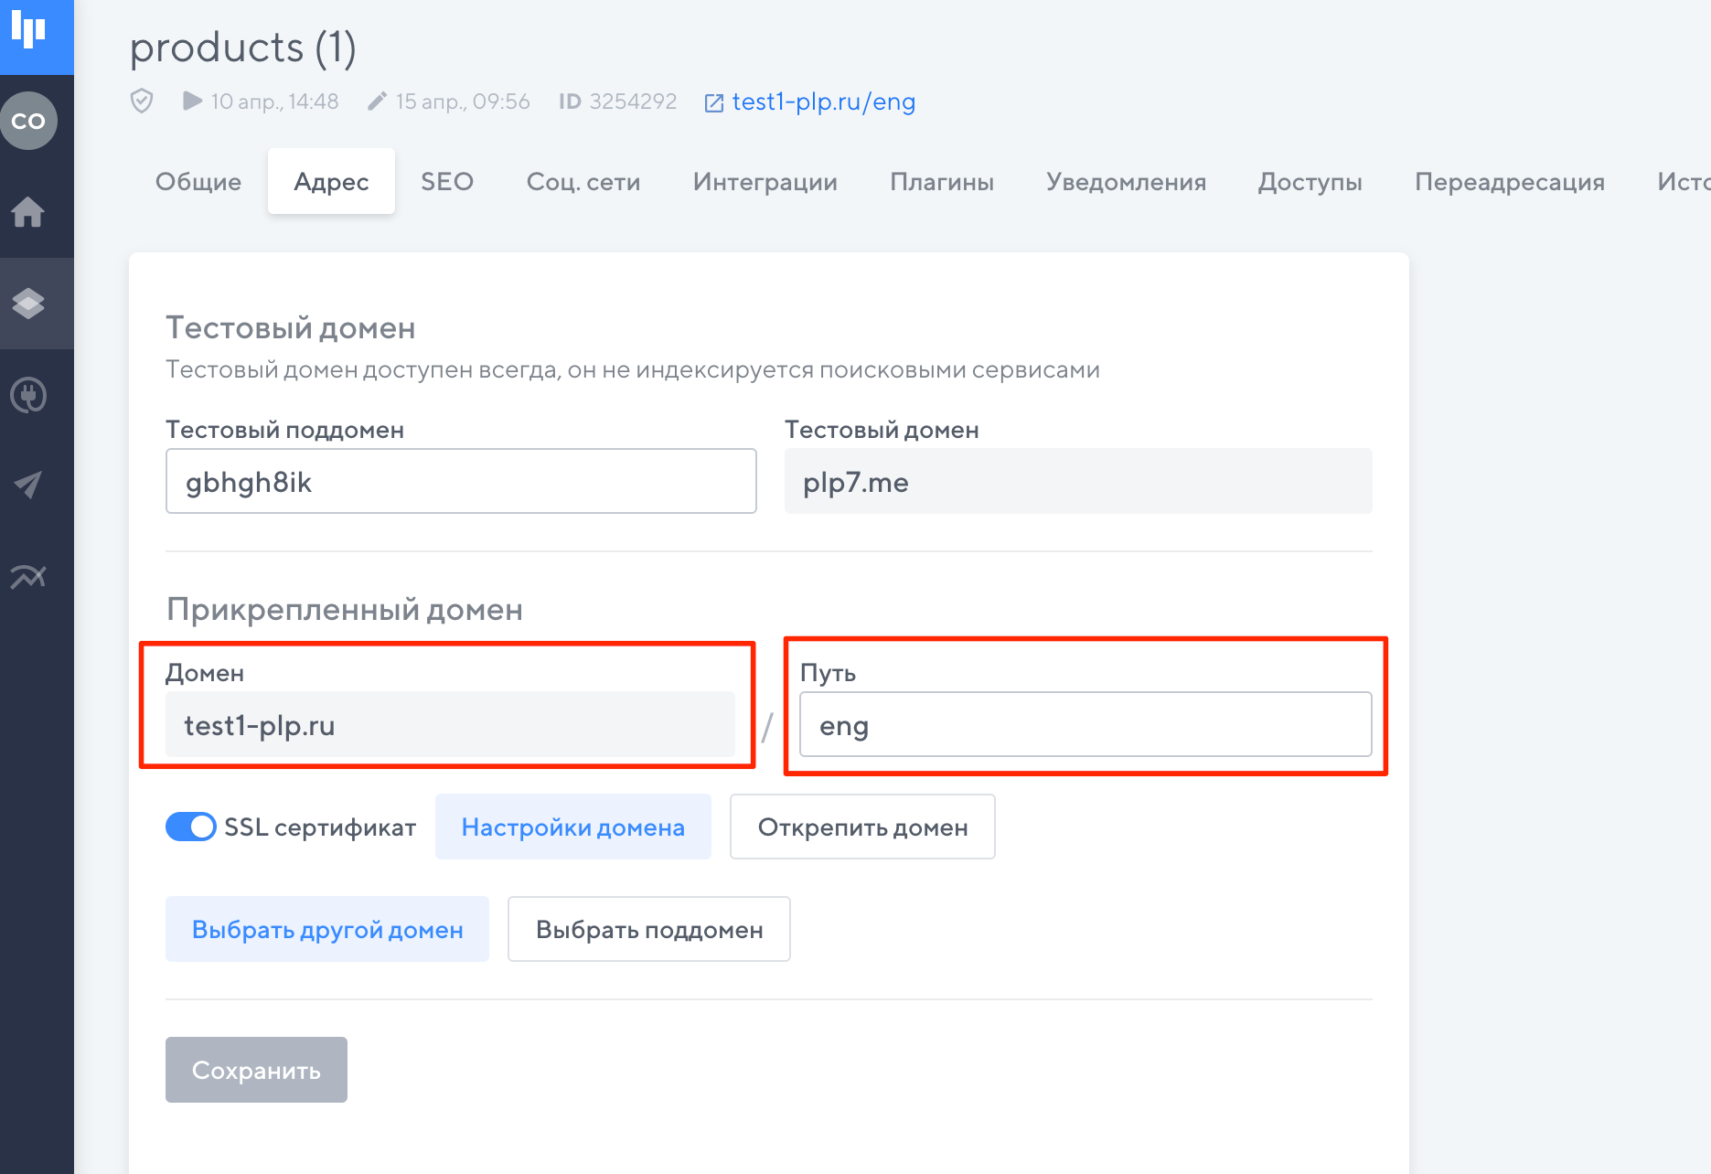Click the plp7.me test domain field
The image size is (1711, 1174).
coord(1078,481)
